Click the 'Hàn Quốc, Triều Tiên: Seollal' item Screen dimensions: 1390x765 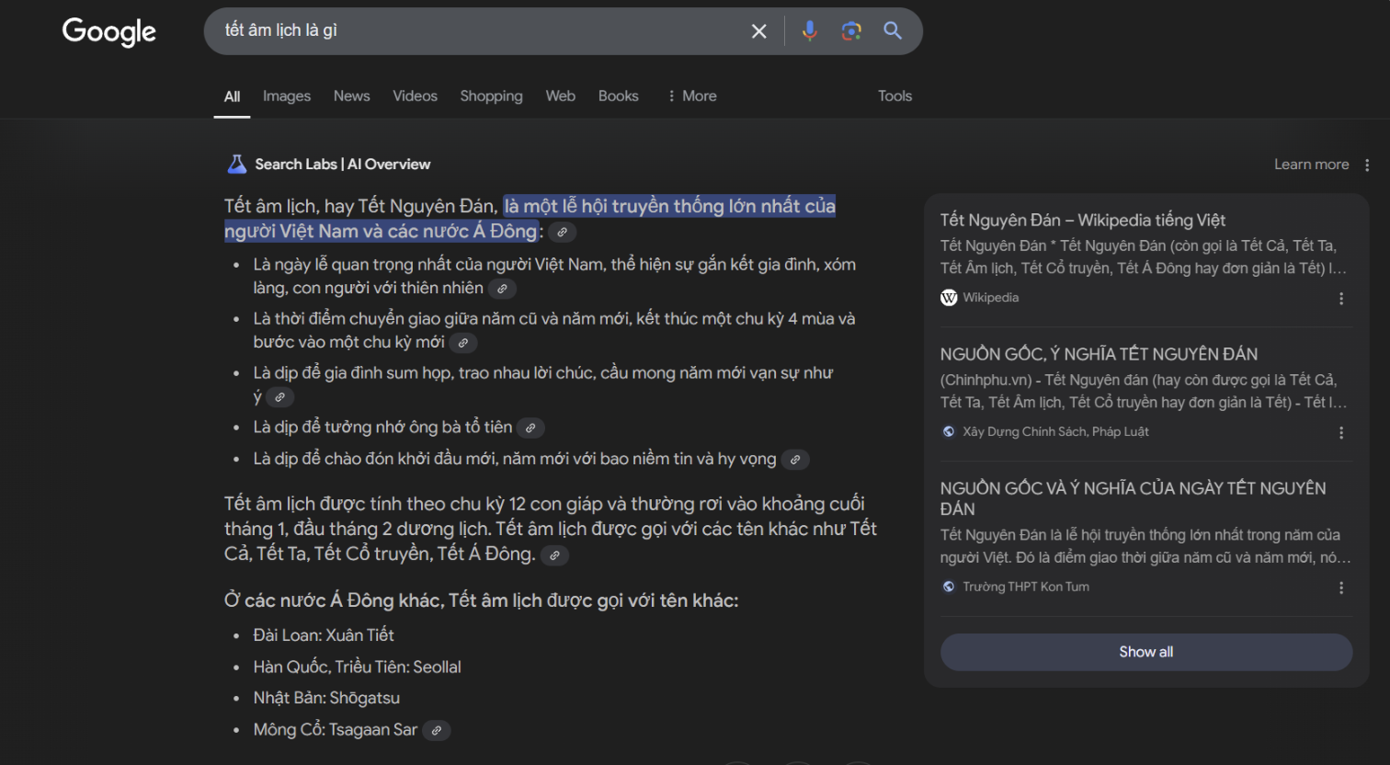[358, 668]
